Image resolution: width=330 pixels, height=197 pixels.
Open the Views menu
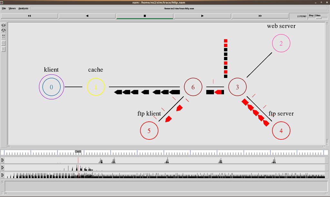tap(12, 8)
